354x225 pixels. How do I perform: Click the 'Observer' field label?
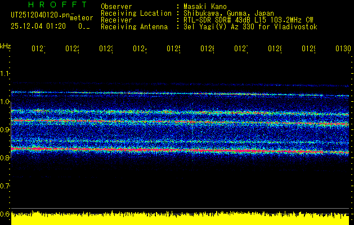coord(116,6)
